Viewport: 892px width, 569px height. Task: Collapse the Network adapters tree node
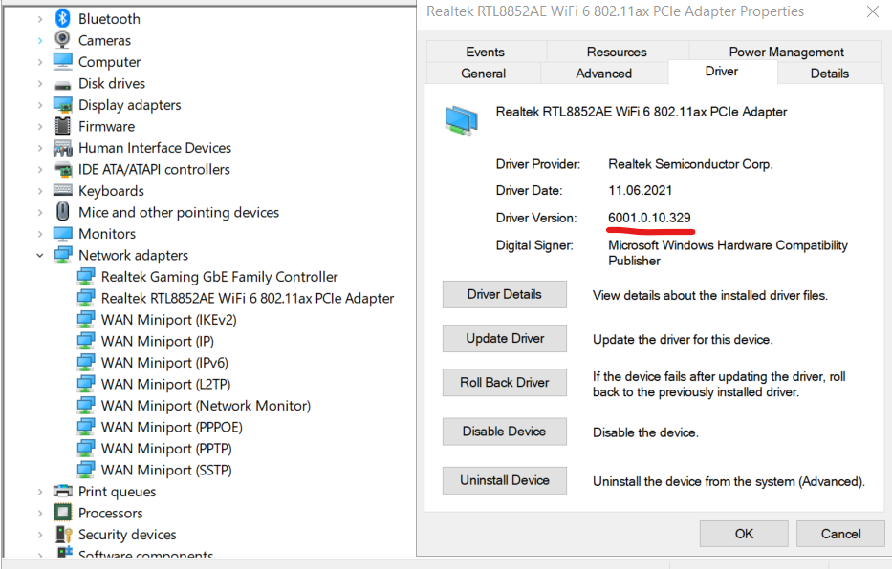[40, 256]
